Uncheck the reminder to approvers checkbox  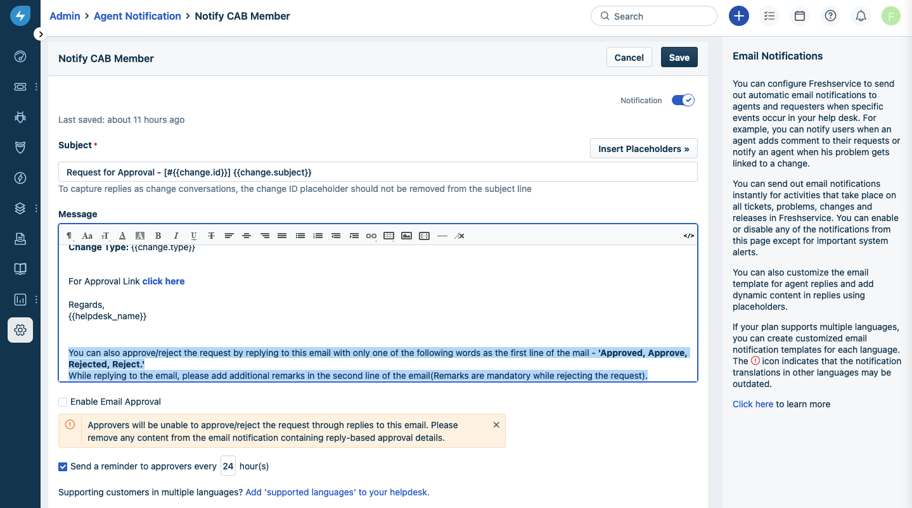point(63,466)
